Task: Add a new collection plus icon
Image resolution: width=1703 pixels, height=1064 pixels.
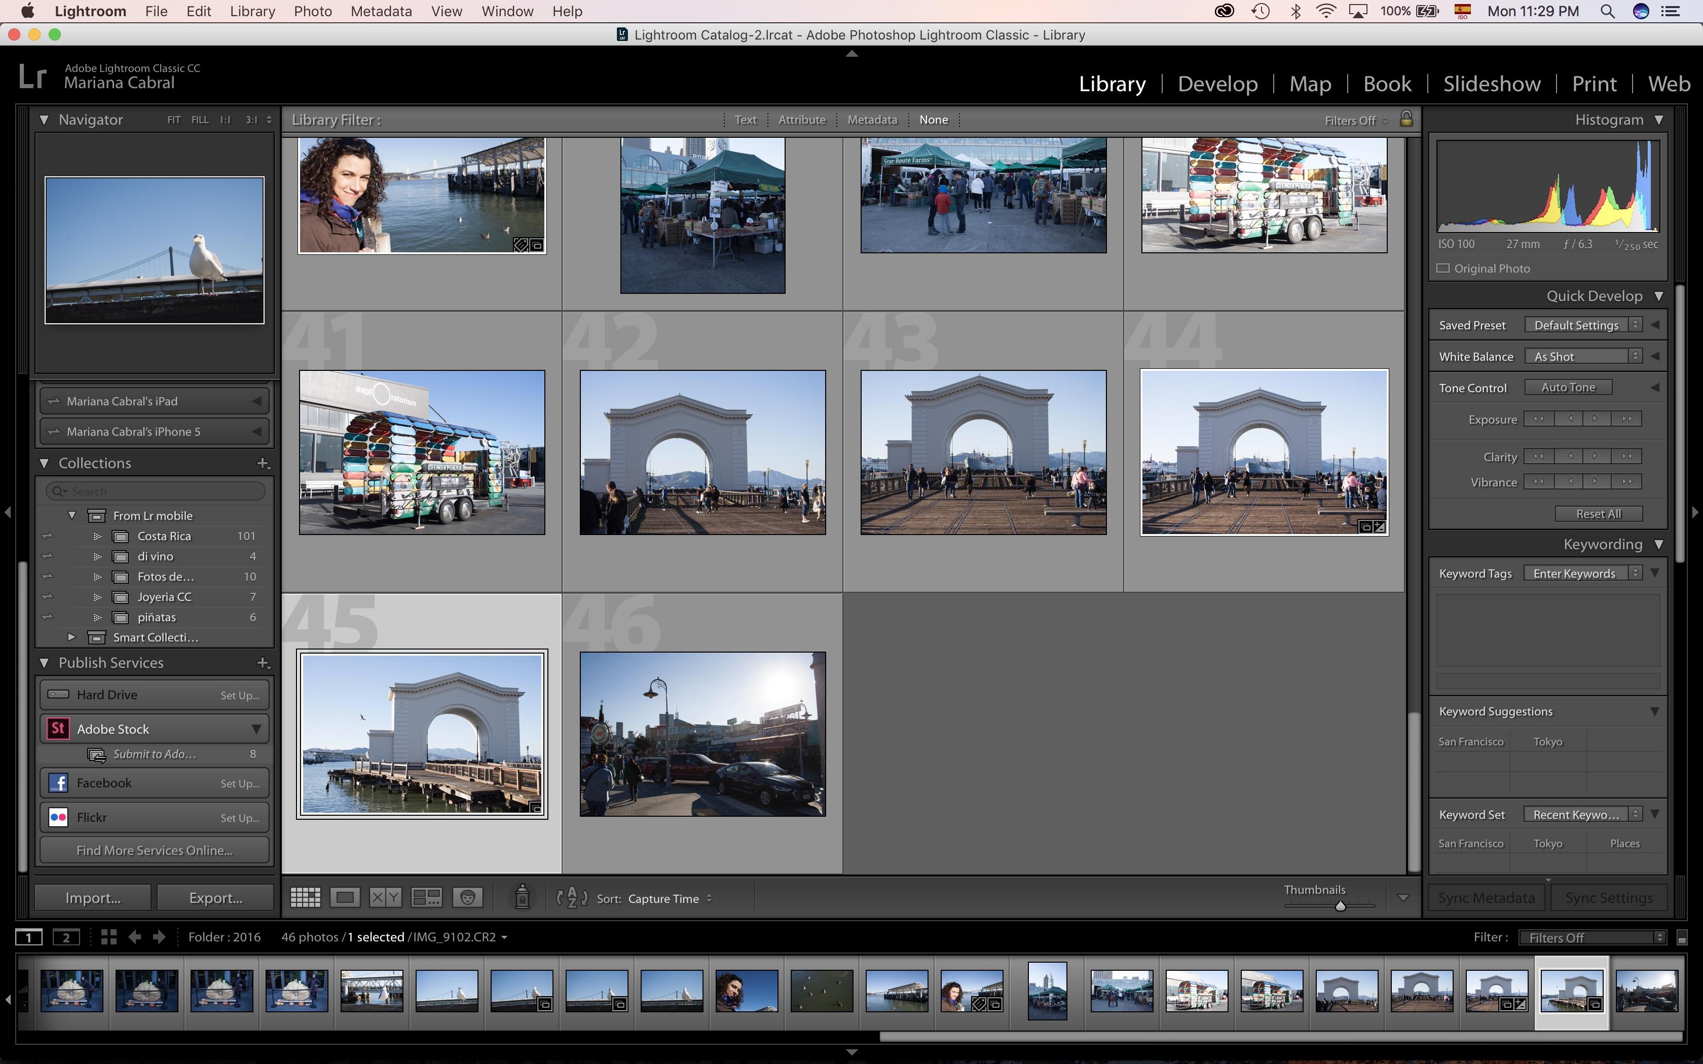Action: (x=263, y=463)
